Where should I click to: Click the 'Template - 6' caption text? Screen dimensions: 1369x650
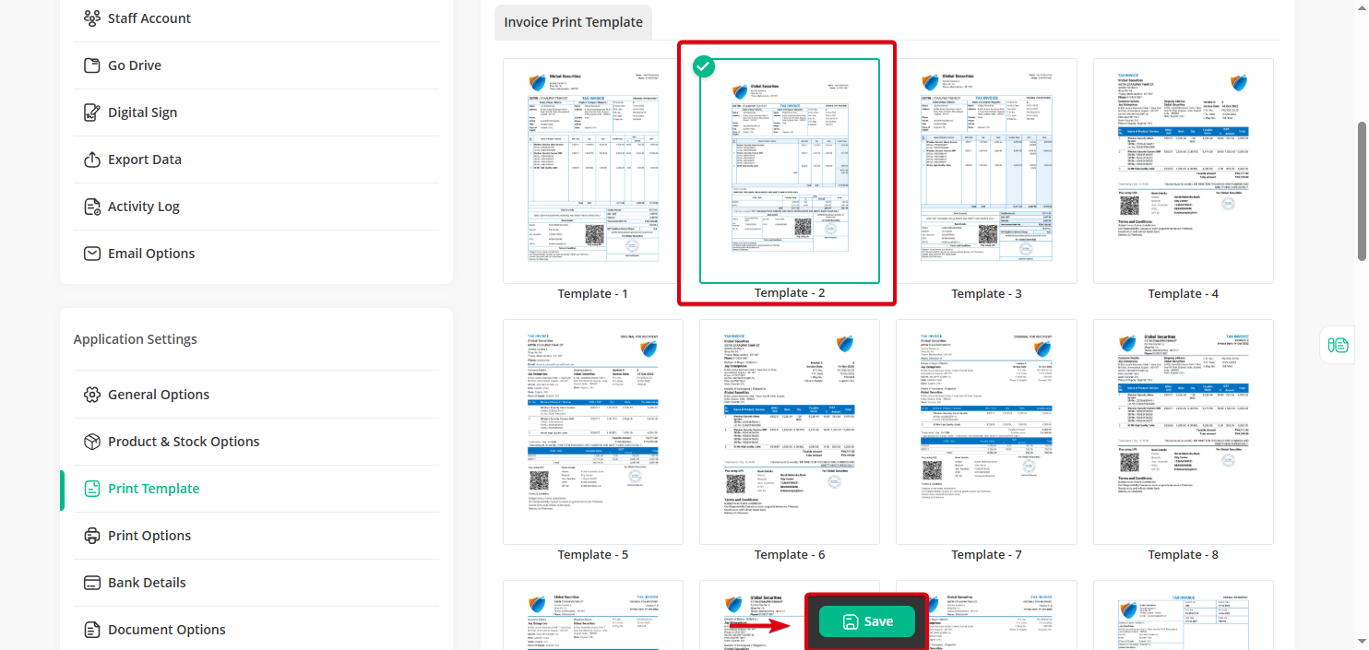tap(790, 554)
